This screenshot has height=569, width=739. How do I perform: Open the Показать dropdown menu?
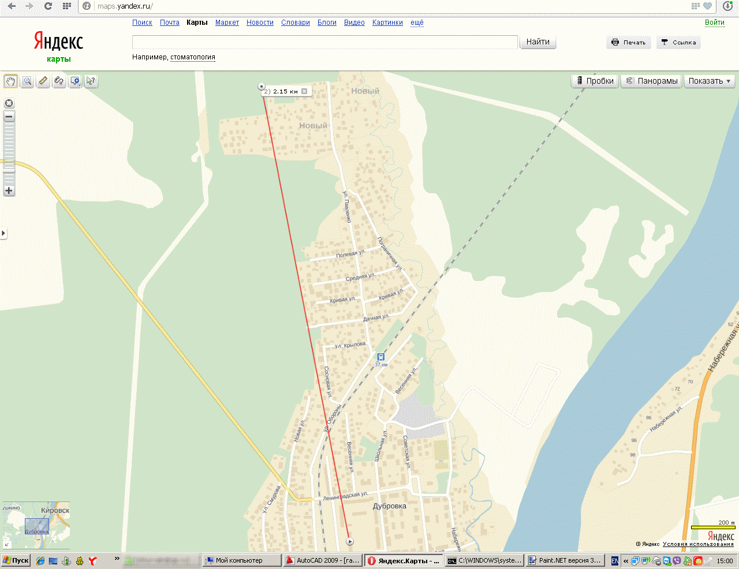click(x=710, y=81)
